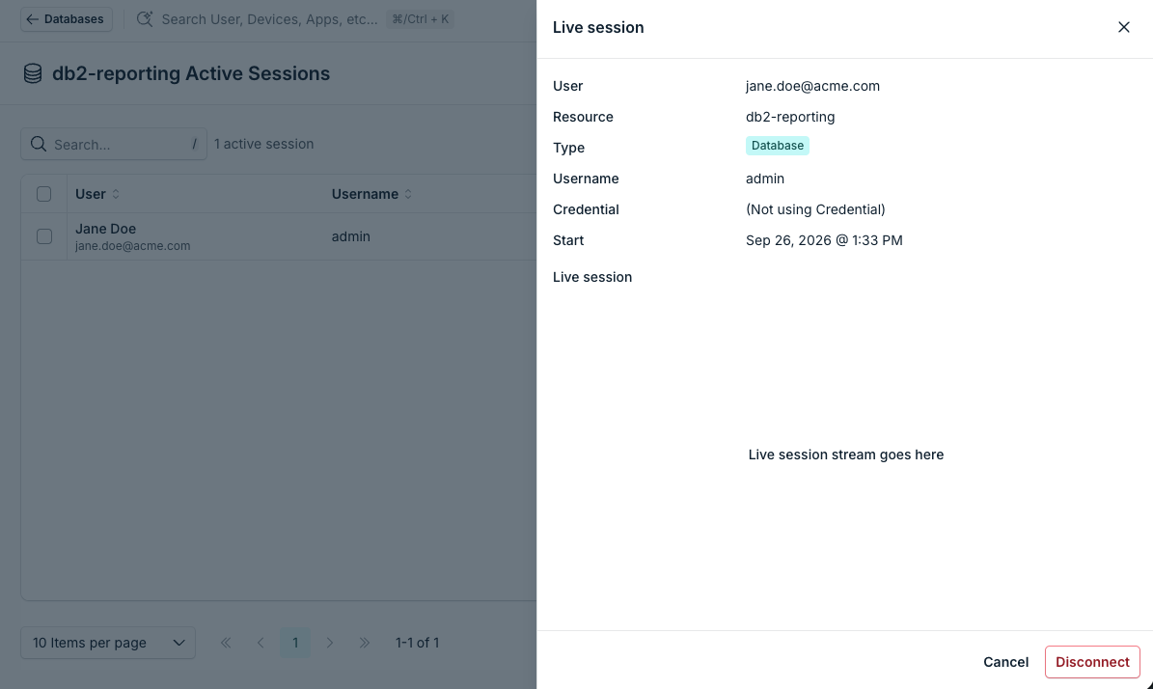
Task: Go to the previous page
Action: coord(261,643)
